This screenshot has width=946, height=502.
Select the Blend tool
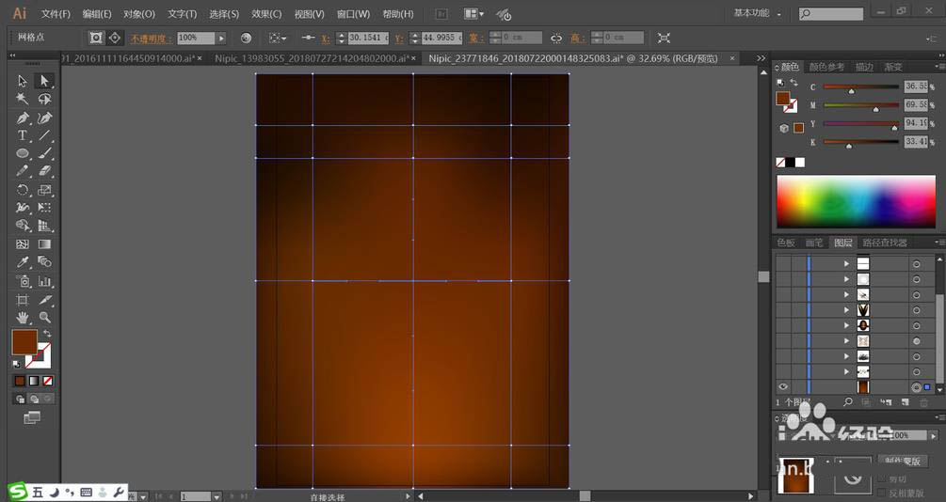[44, 262]
